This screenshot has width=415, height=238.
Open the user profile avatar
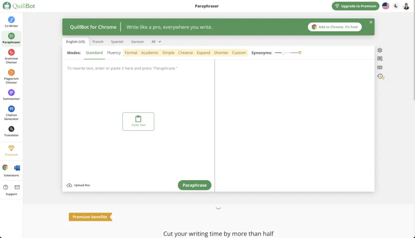[406, 6]
